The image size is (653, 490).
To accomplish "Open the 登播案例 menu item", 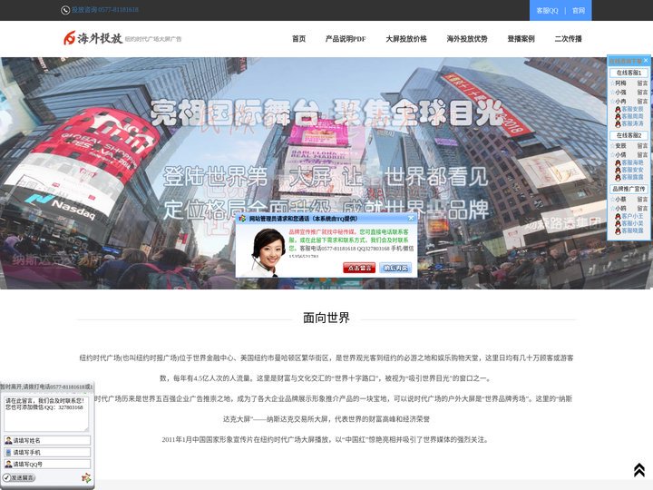I will [521, 39].
